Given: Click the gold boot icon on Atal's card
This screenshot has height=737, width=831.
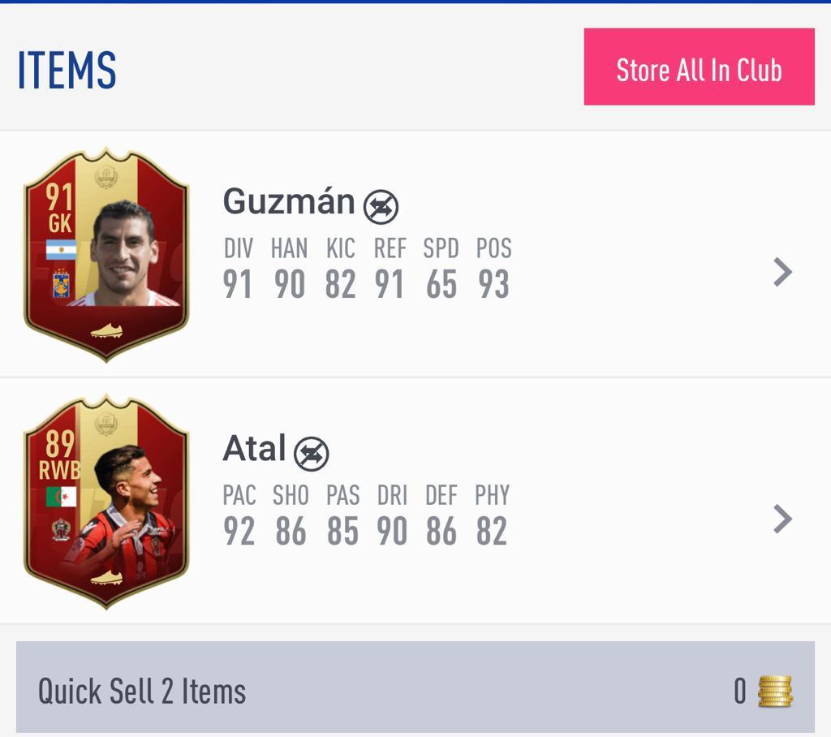Looking at the screenshot, I should pyautogui.click(x=106, y=577).
